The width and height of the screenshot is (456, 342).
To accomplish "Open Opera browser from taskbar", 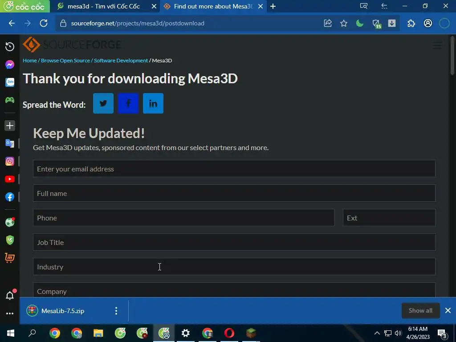I will pos(229,333).
